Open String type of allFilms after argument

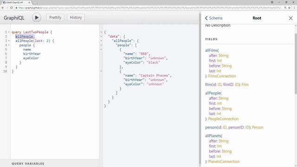224,56
